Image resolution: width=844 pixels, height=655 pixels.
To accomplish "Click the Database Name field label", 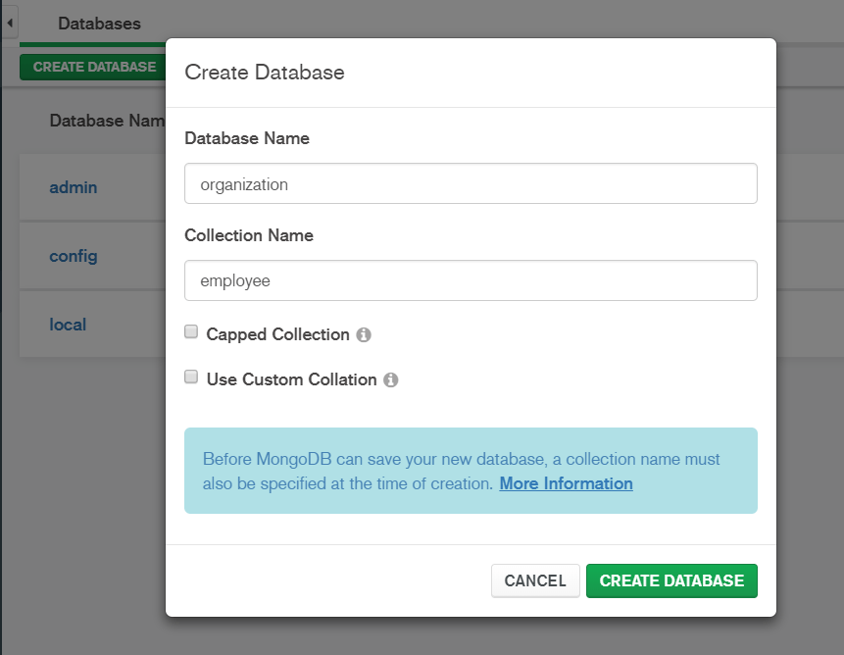I will click(247, 138).
